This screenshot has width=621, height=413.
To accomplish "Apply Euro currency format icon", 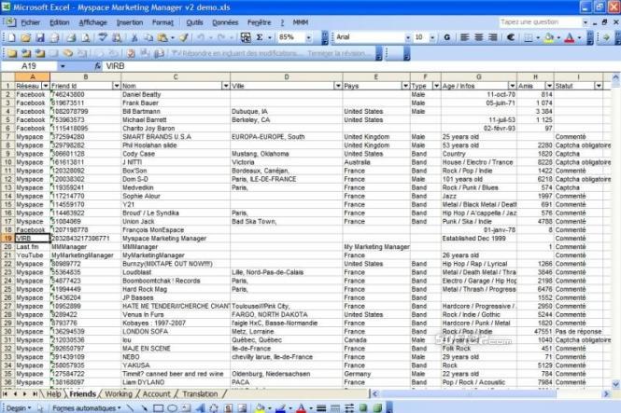I will pos(511,37).
